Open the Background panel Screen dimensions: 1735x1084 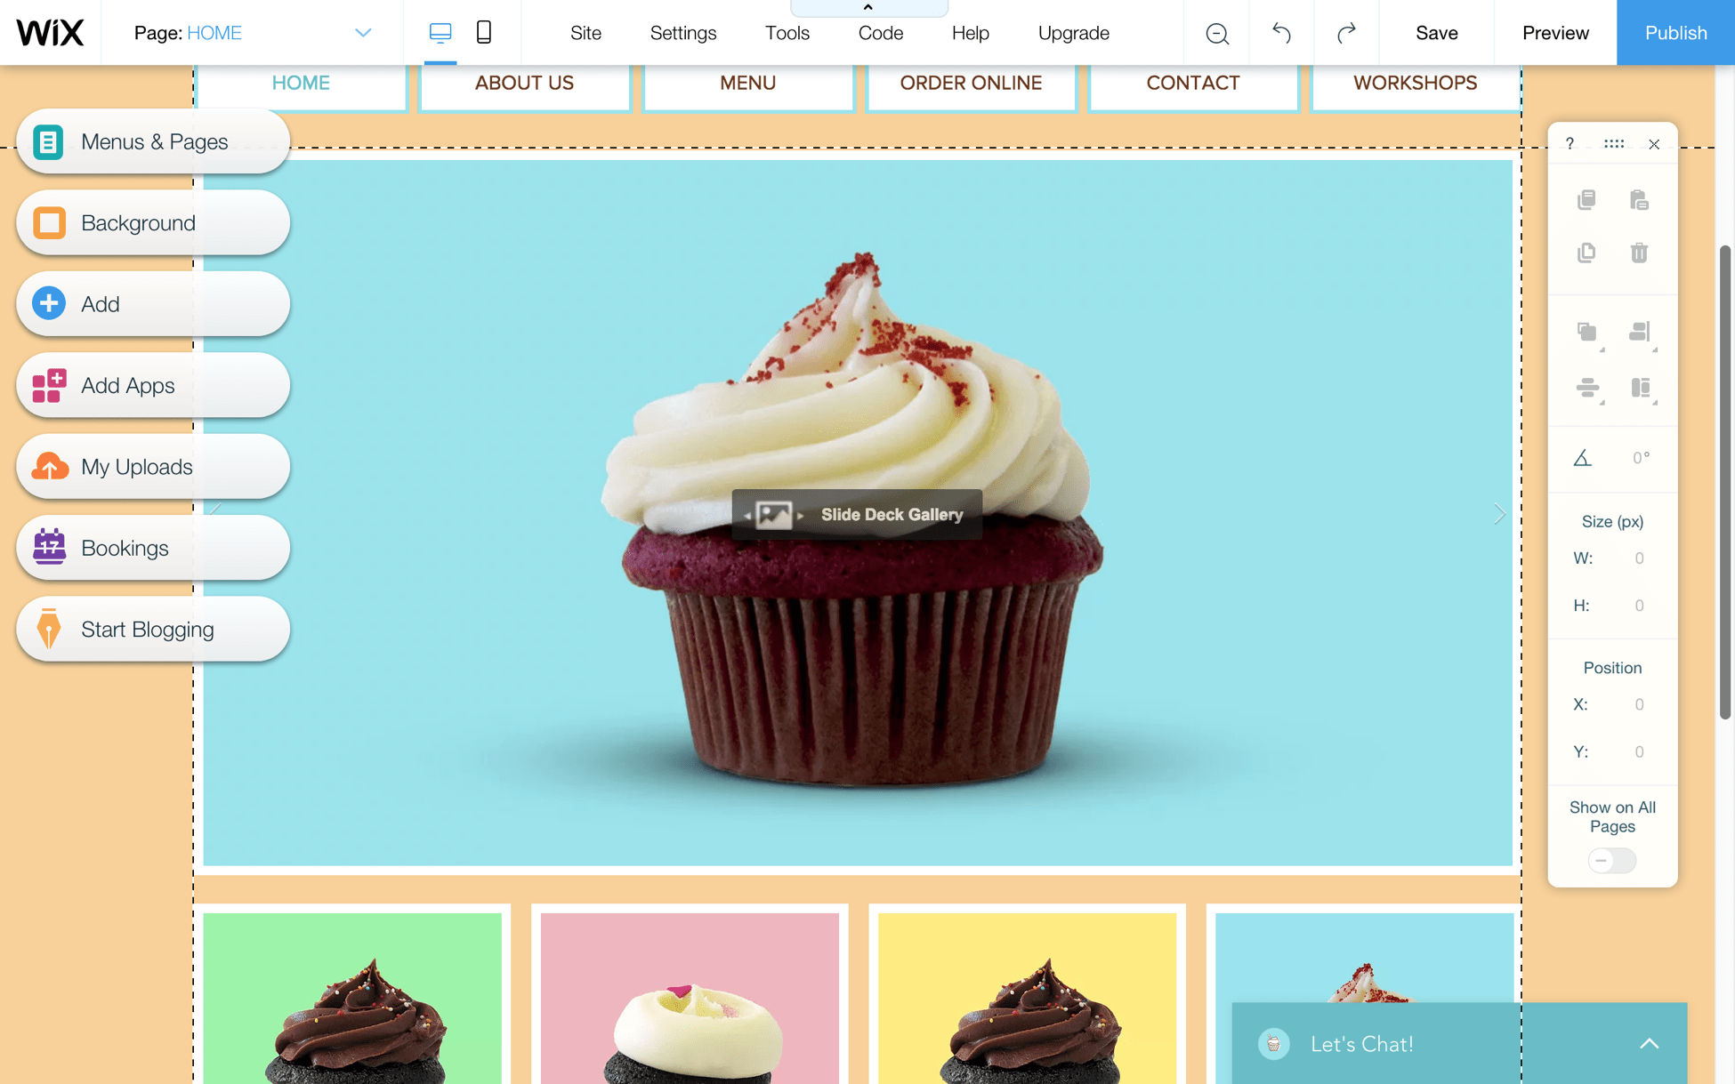(x=153, y=222)
